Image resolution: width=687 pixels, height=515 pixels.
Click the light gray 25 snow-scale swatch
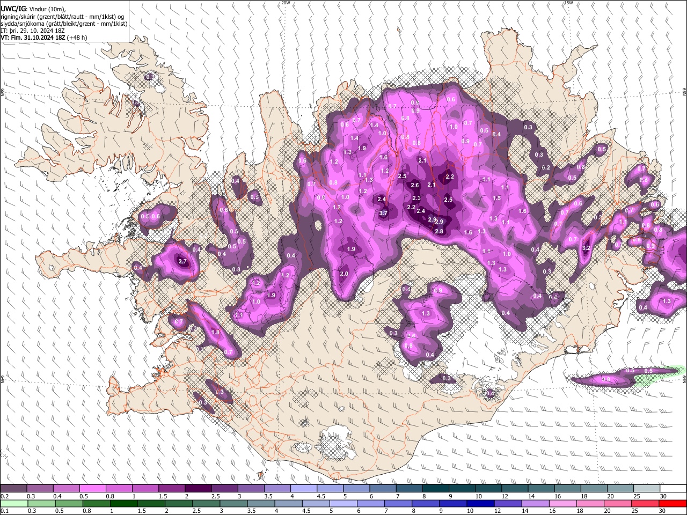pos(647,489)
